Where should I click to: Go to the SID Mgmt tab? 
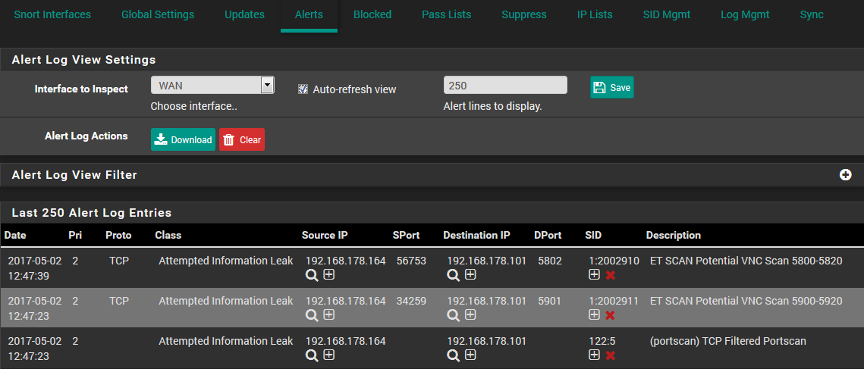point(666,15)
